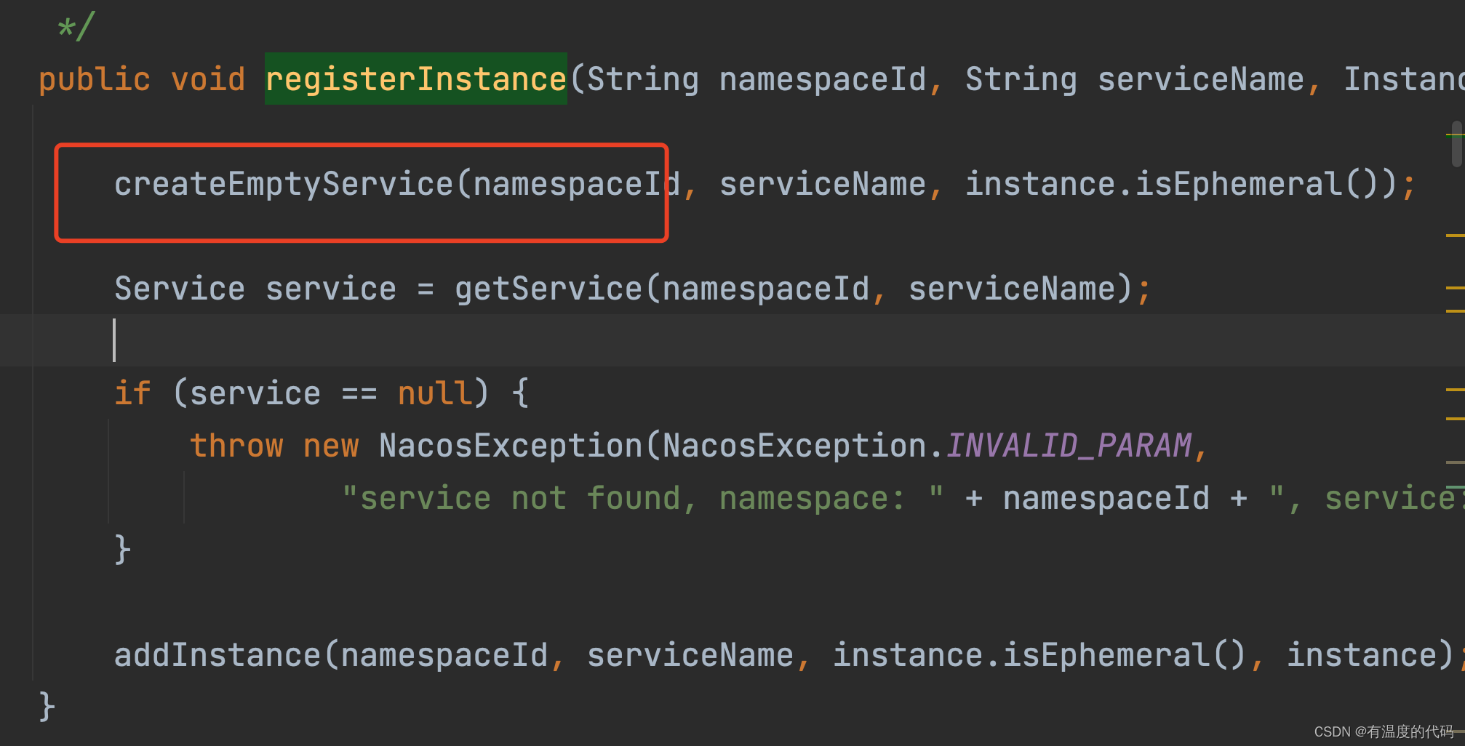
Task: Click 'namespaceId' variable in the string concatenation
Action: click(1106, 499)
